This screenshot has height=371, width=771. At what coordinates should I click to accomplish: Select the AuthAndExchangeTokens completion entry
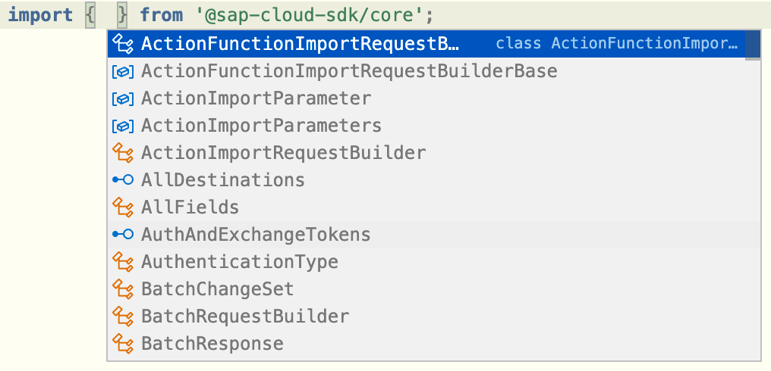click(256, 235)
